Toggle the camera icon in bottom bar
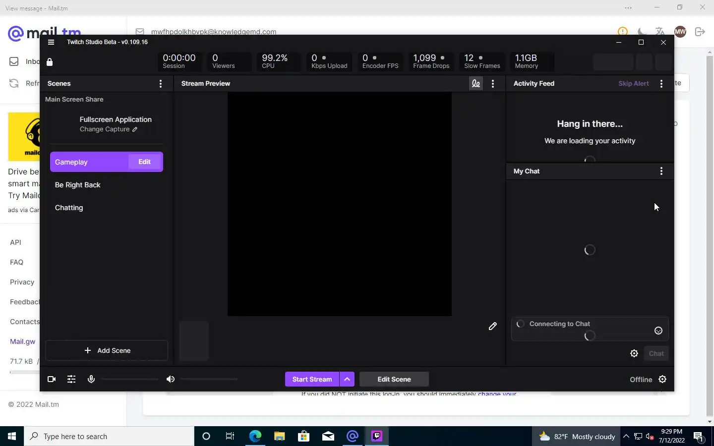This screenshot has width=714, height=446. (x=52, y=379)
